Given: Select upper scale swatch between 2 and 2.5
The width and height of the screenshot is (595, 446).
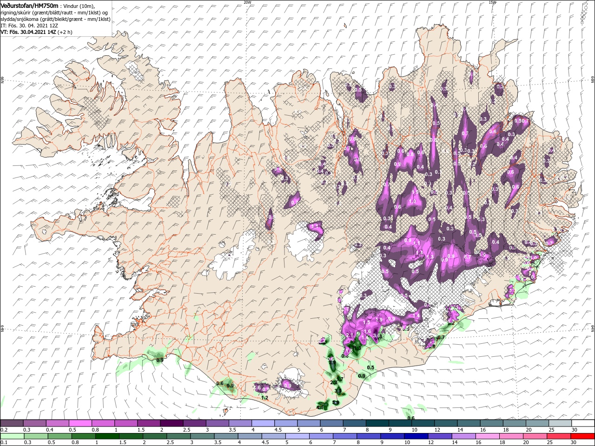Looking at the screenshot, I should coord(172,423).
